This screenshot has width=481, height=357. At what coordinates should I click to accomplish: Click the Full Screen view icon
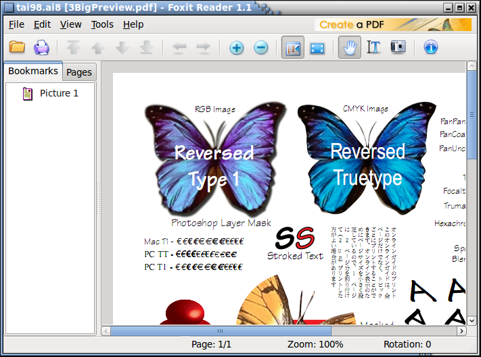point(317,48)
